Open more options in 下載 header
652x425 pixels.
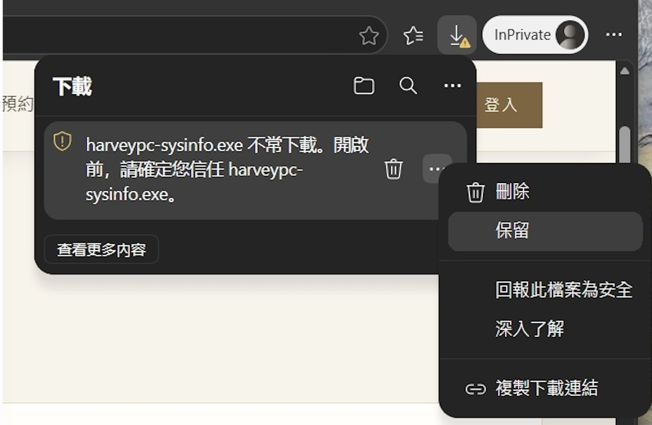tap(453, 86)
